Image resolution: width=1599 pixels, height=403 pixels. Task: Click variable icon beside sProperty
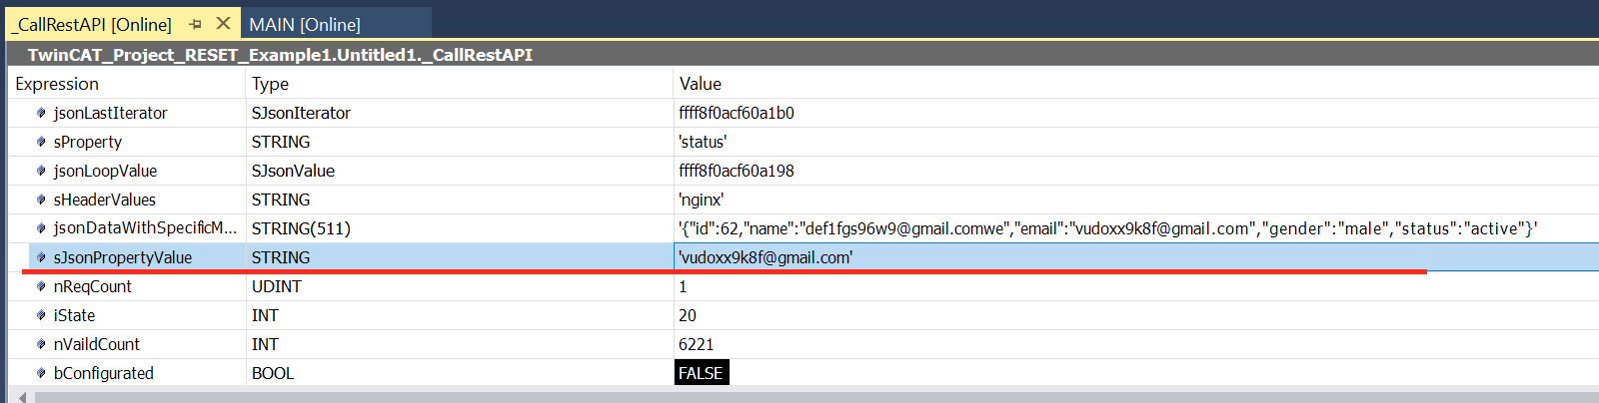[41, 142]
